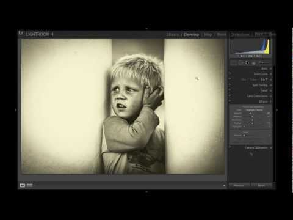The width and height of the screenshot is (293, 220).
Task: Select the Spot Removal tool
Action: click(x=241, y=62)
